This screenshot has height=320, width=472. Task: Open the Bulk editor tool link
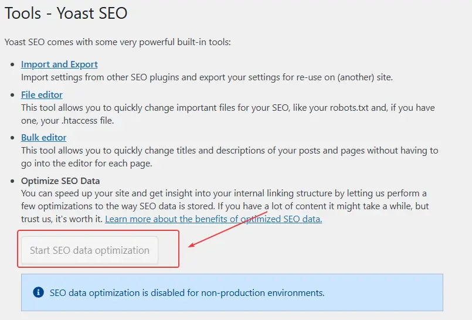coord(43,138)
